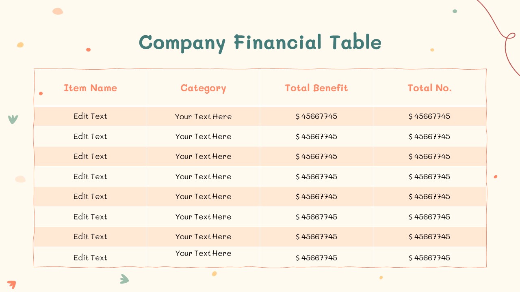Select the Total No. header text
The image size is (520, 292).
429,88
